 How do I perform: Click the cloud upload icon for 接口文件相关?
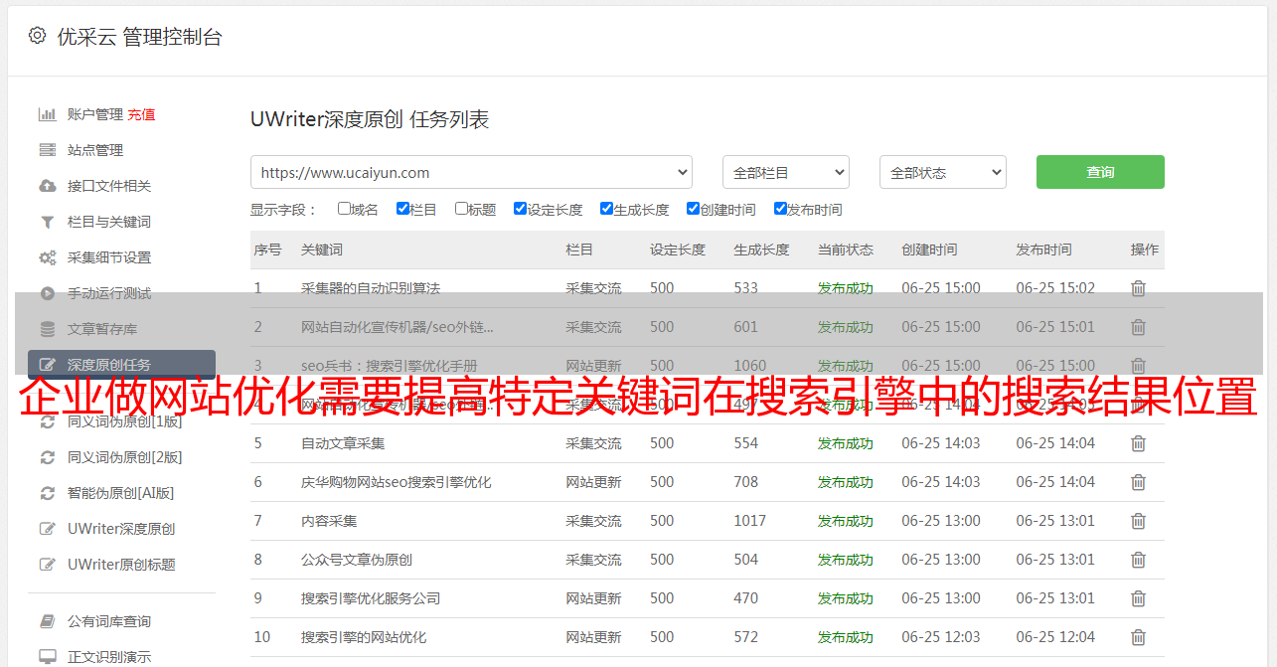click(47, 186)
